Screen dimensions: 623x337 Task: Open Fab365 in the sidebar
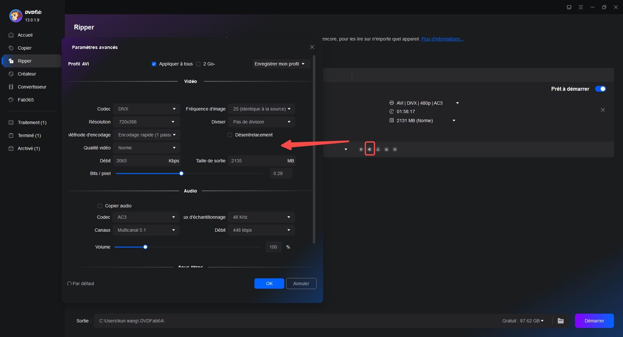pos(26,100)
